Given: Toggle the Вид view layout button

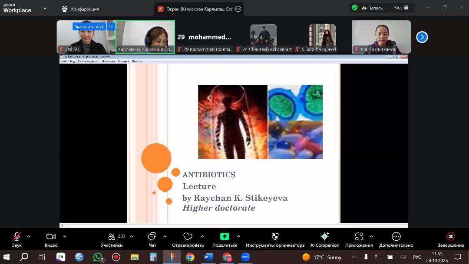Looking at the screenshot, I should pyautogui.click(x=401, y=8).
